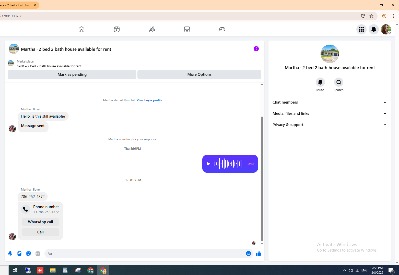Click the voice message waveform
The height and width of the screenshot is (275, 399).
pyautogui.click(x=228, y=164)
